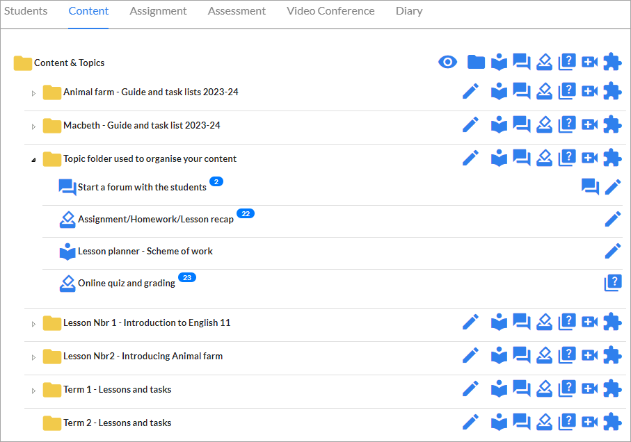Select Content & Topics root folder
This screenshot has height=442, width=631.
click(69, 63)
